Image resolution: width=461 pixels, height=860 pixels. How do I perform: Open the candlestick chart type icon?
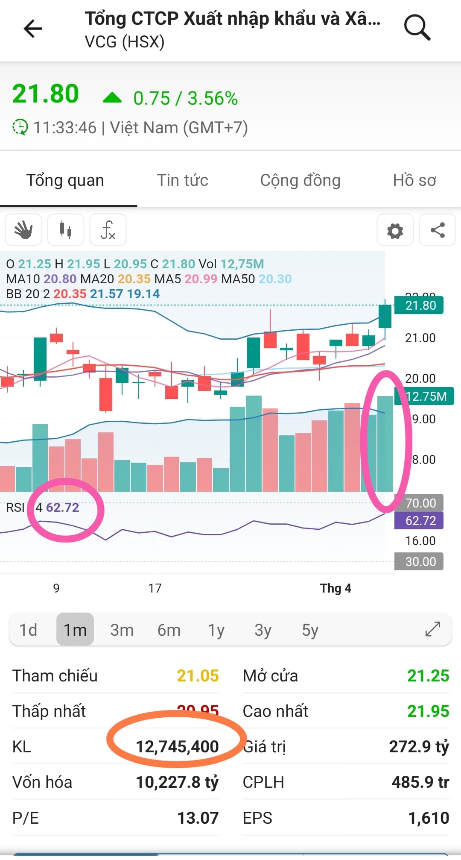tap(66, 230)
